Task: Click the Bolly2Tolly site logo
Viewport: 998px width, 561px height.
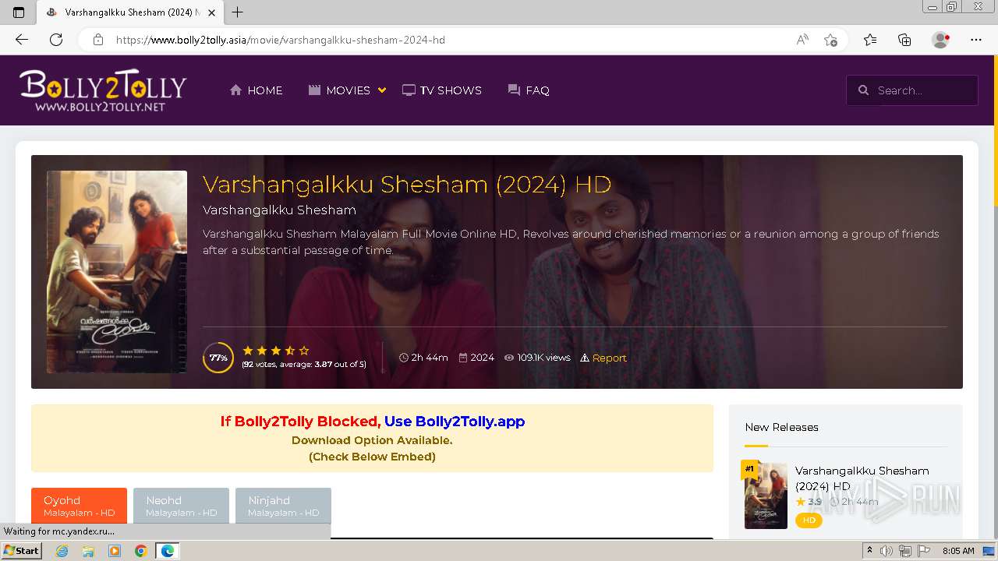Action: 102,90
